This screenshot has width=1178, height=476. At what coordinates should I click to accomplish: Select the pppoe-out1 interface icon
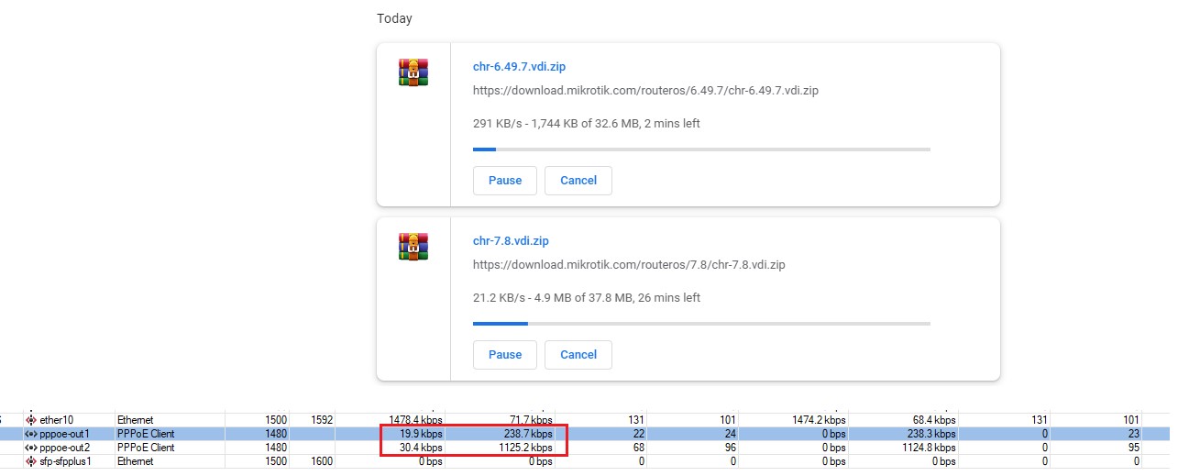[31, 434]
